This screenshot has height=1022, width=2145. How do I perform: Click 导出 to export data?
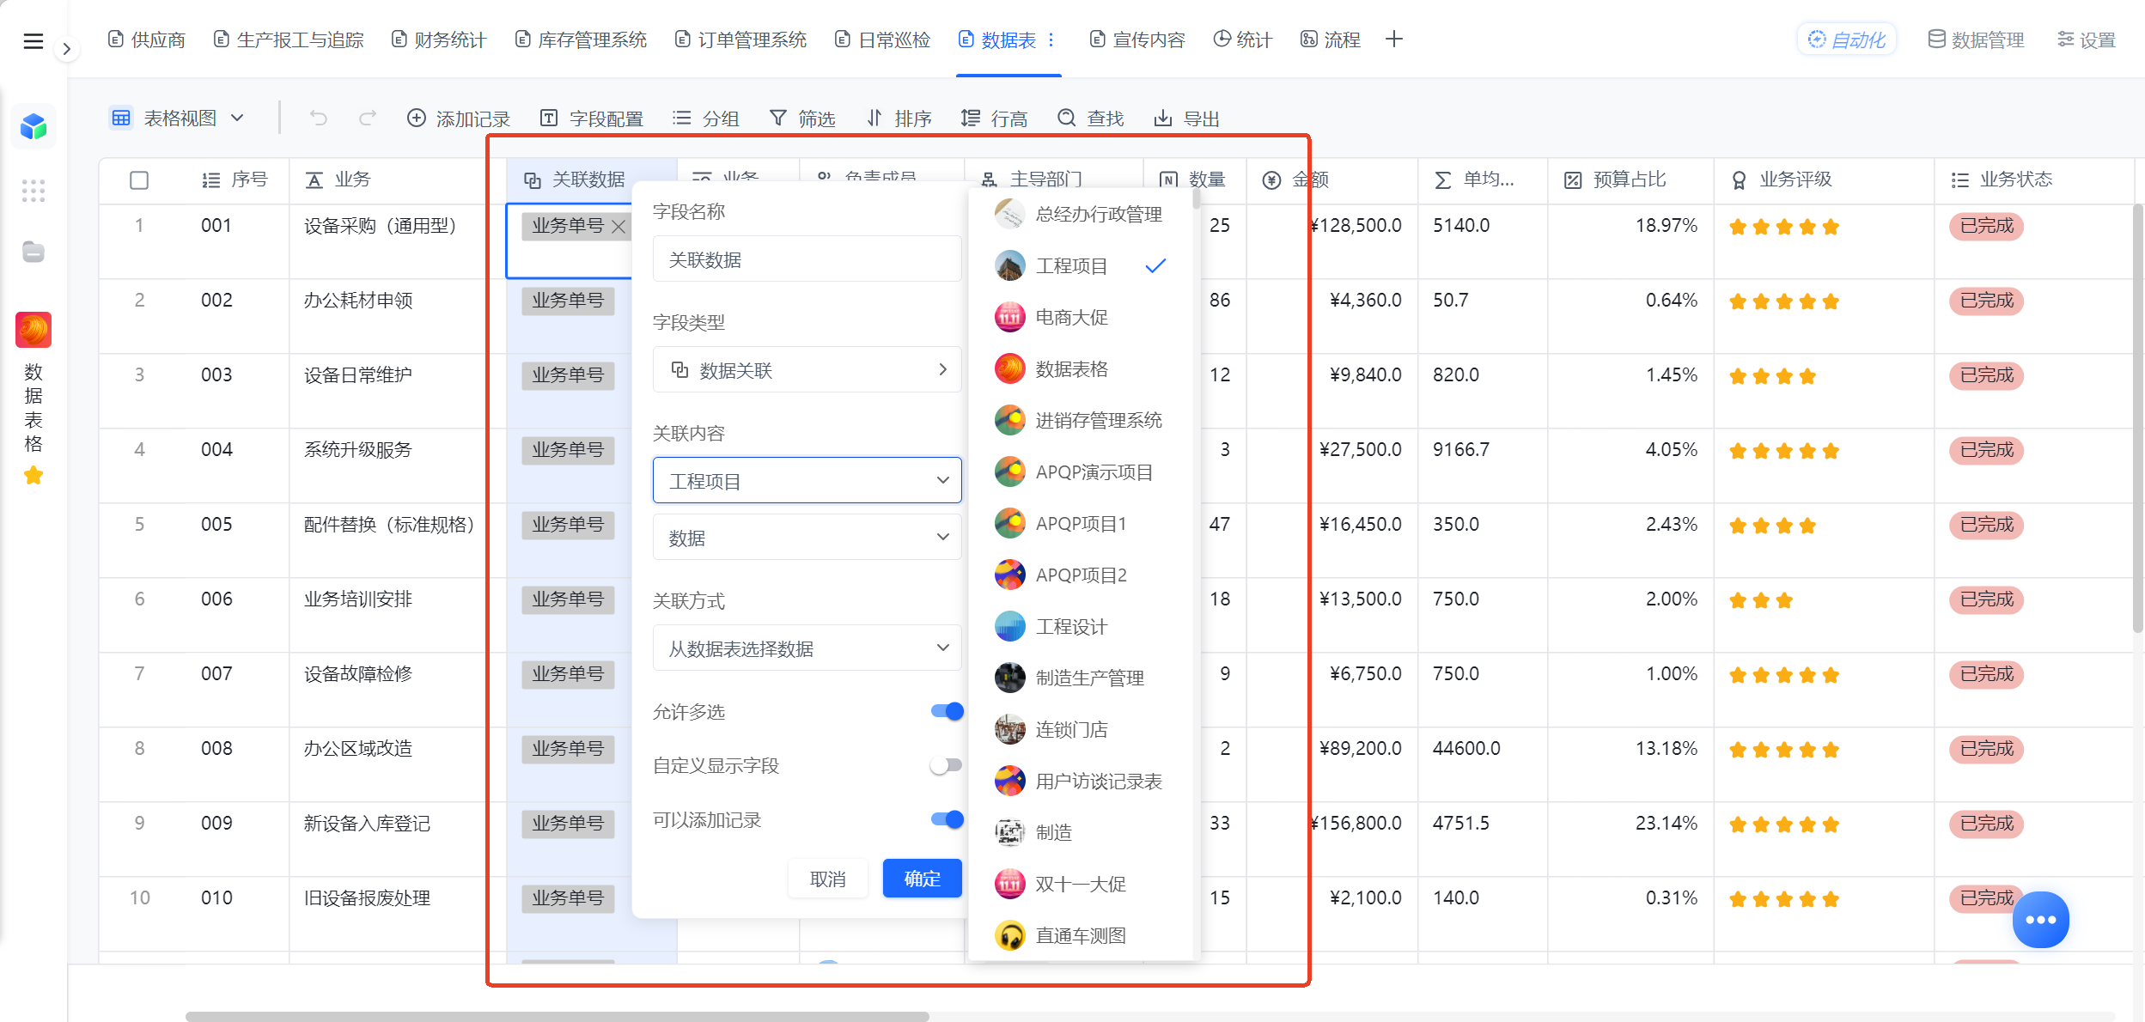[1187, 118]
